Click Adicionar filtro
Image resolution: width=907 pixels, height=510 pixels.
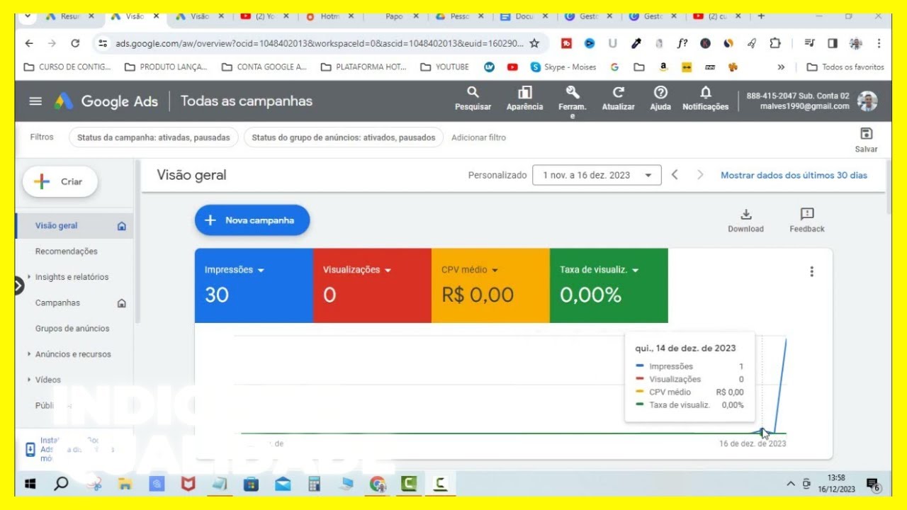pos(479,137)
